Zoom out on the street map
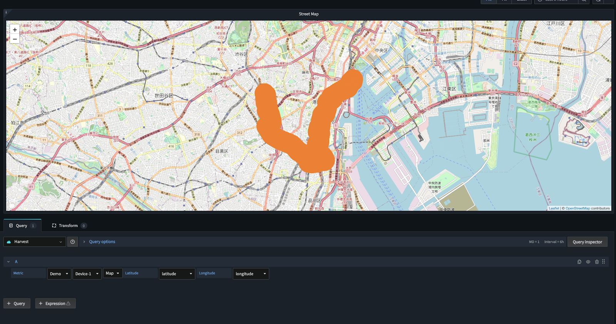The image size is (616, 324). click(15, 39)
